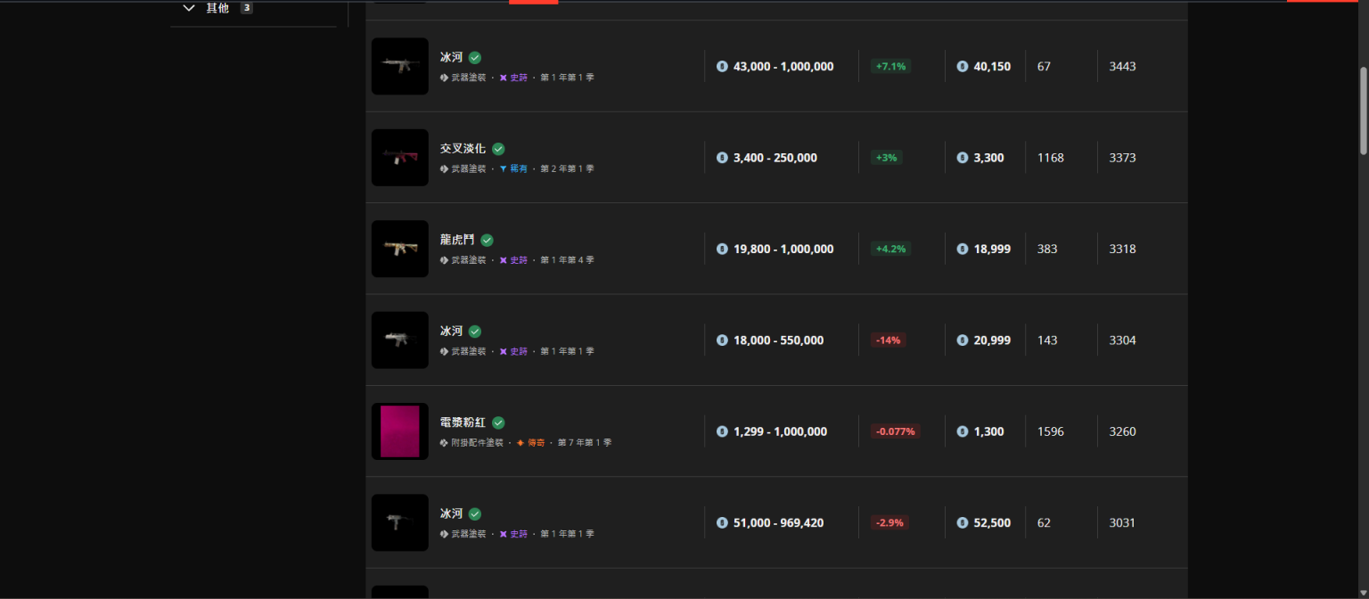Click the orange 傳奇 rarity icon
The image size is (1369, 599).
pos(521,442)
